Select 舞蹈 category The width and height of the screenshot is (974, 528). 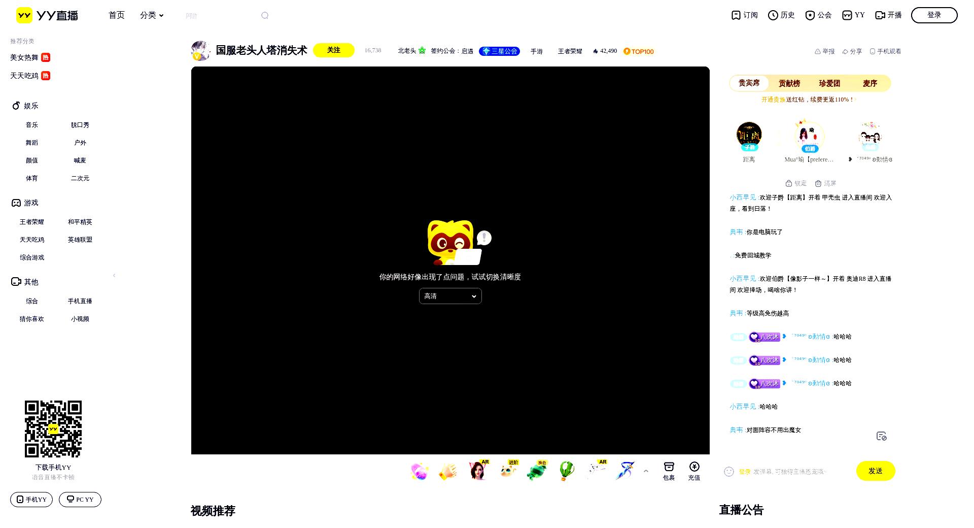coord(32,143)
